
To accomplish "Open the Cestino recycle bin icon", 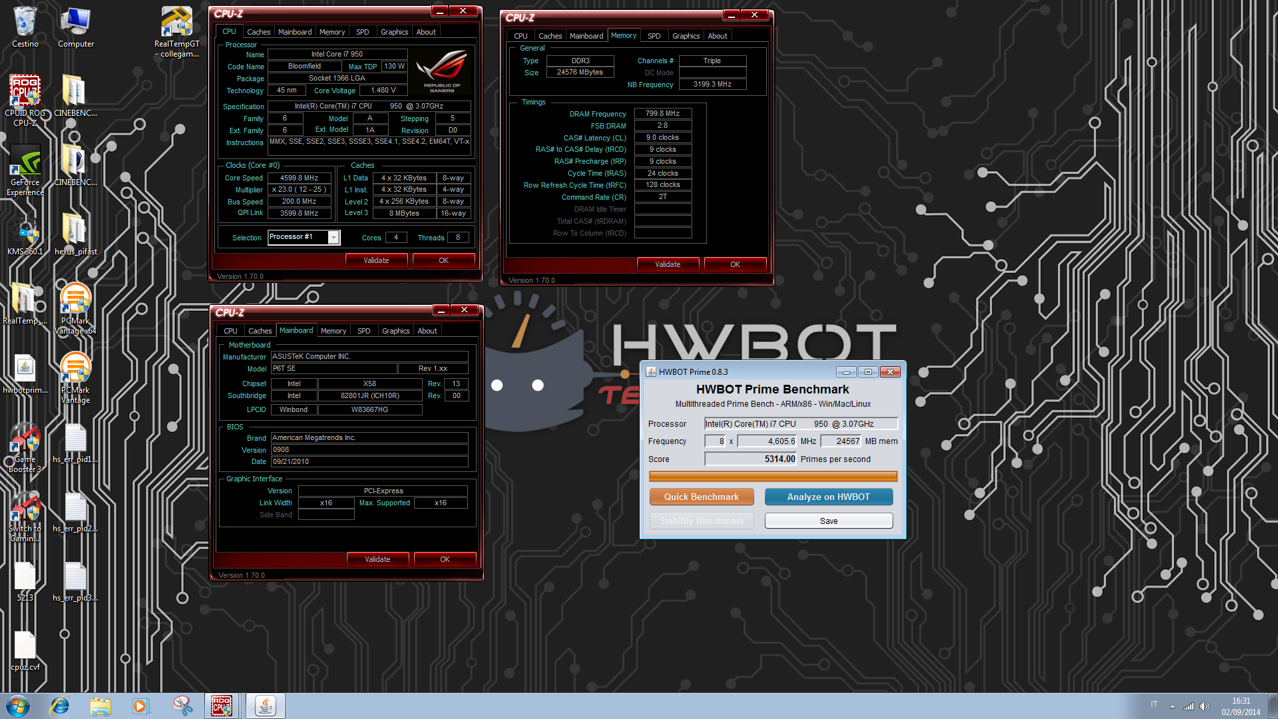I will [25, 28].
